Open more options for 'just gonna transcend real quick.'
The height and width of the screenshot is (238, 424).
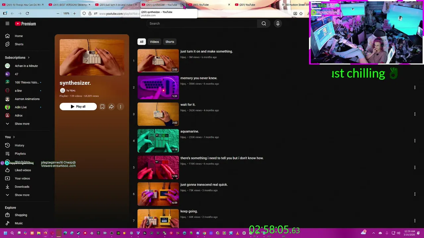[415, 194]
